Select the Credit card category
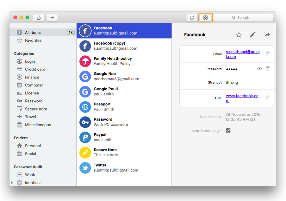Viewport: 286px width, 201px height. pos(20,69)
